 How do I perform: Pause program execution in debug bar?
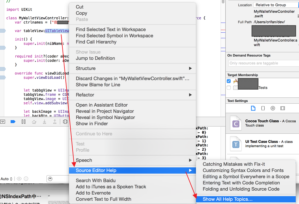24,122
